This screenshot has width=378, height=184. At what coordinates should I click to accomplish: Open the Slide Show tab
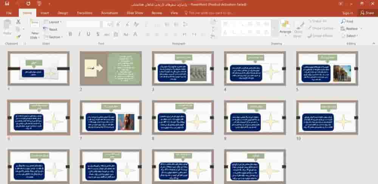(x=135, y=13)
